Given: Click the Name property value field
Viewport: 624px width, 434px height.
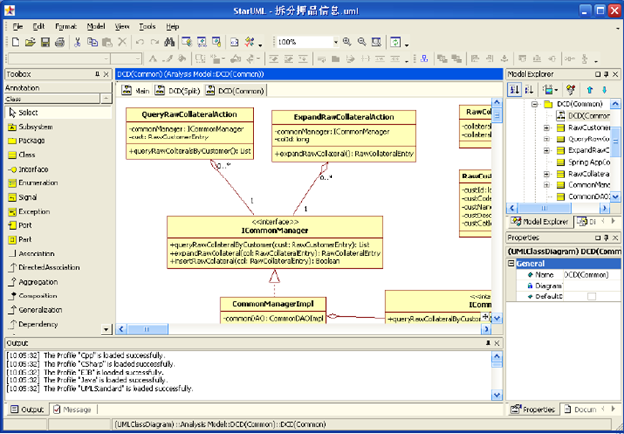Looking at the screenshot, I should [x=592, y=275].
